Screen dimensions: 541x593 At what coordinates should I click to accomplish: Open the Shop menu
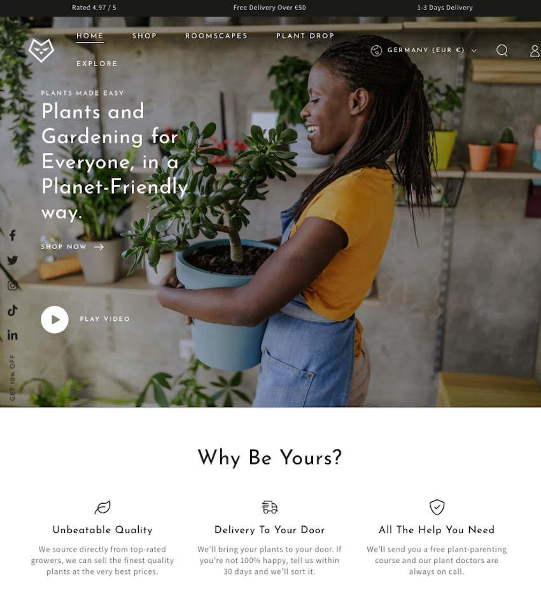(x=144, y=36)
